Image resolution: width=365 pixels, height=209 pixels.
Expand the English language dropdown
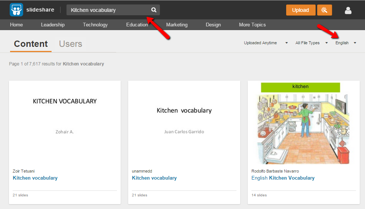(x=345, y=43)
